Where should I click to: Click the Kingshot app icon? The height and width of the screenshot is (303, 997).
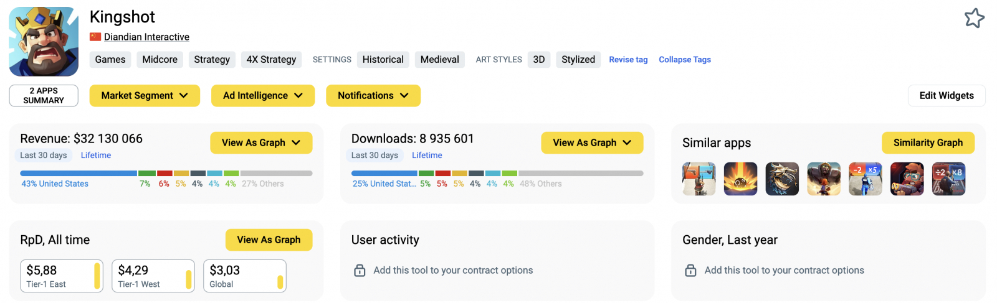click(44, 41)
